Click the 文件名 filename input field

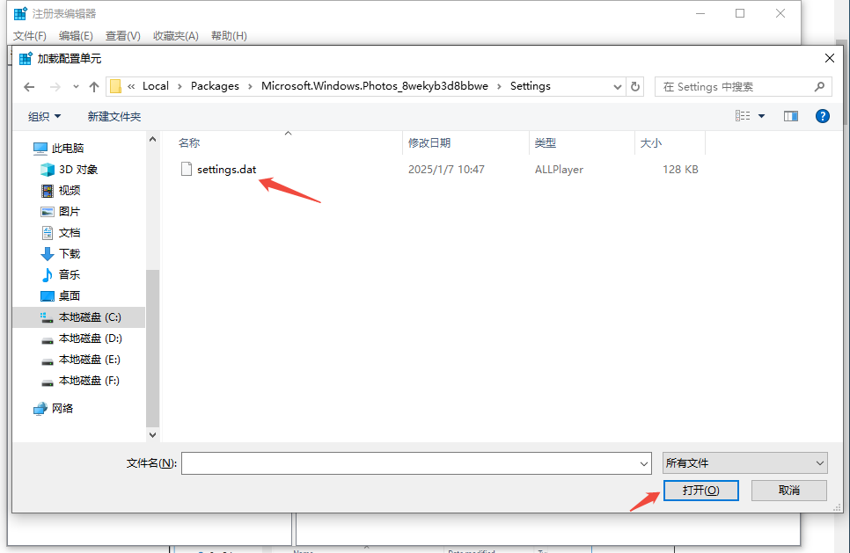coord(409,463)
